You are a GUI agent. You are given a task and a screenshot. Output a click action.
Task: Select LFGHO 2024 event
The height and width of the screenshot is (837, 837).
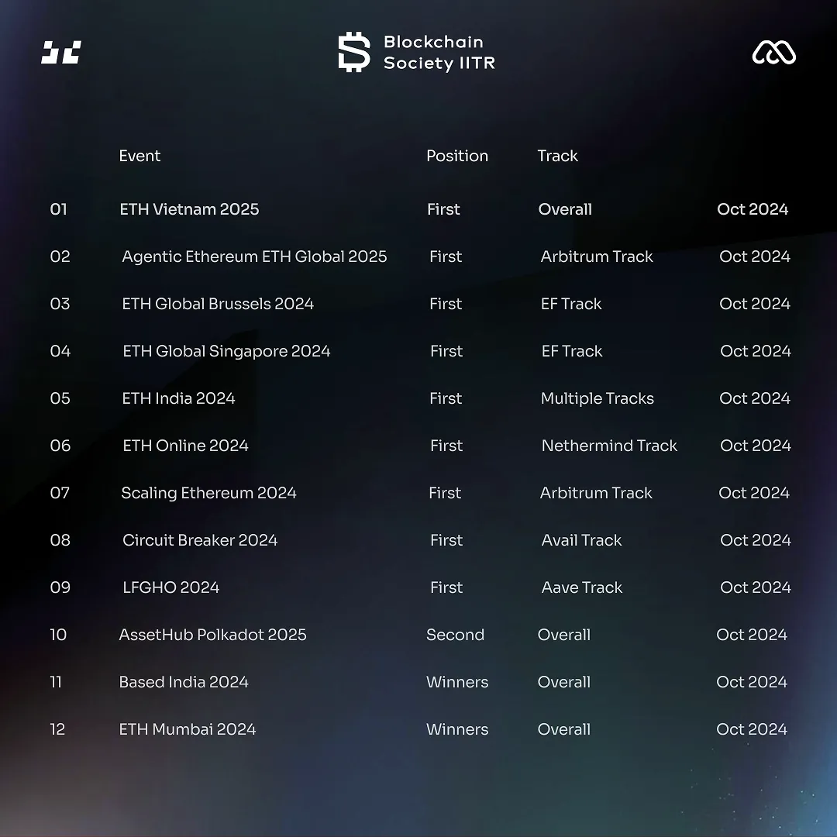(170, 587)
